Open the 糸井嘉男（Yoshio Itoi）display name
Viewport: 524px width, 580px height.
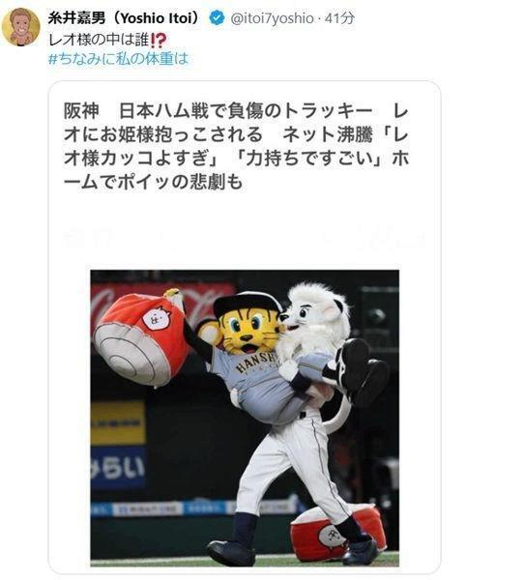coord(123,17)
